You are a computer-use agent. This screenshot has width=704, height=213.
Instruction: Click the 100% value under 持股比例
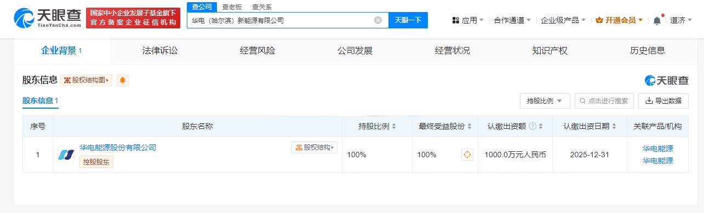pyautogui.click(x=357, y=155)
